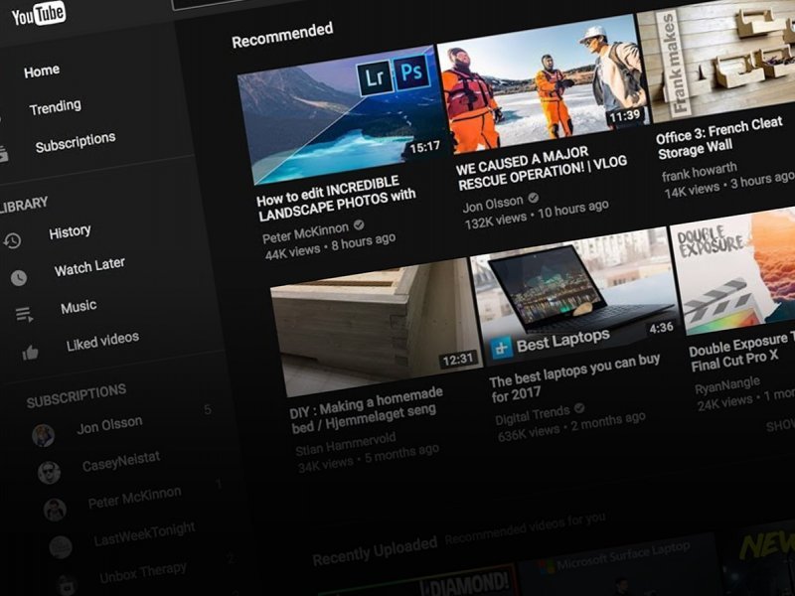
Task: Open the "Double Exposure" Final Cut Pro X title
Action: point(741,352)
